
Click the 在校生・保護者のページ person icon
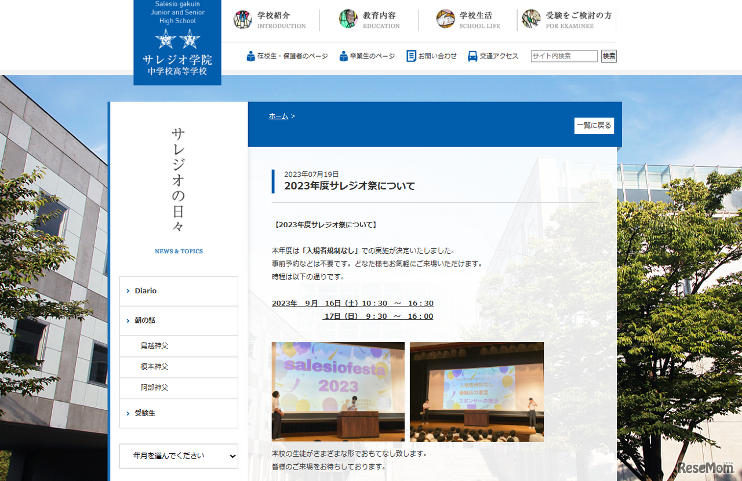(250, 56)
